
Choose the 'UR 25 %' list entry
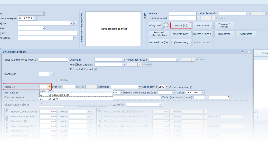coord(54,99)
